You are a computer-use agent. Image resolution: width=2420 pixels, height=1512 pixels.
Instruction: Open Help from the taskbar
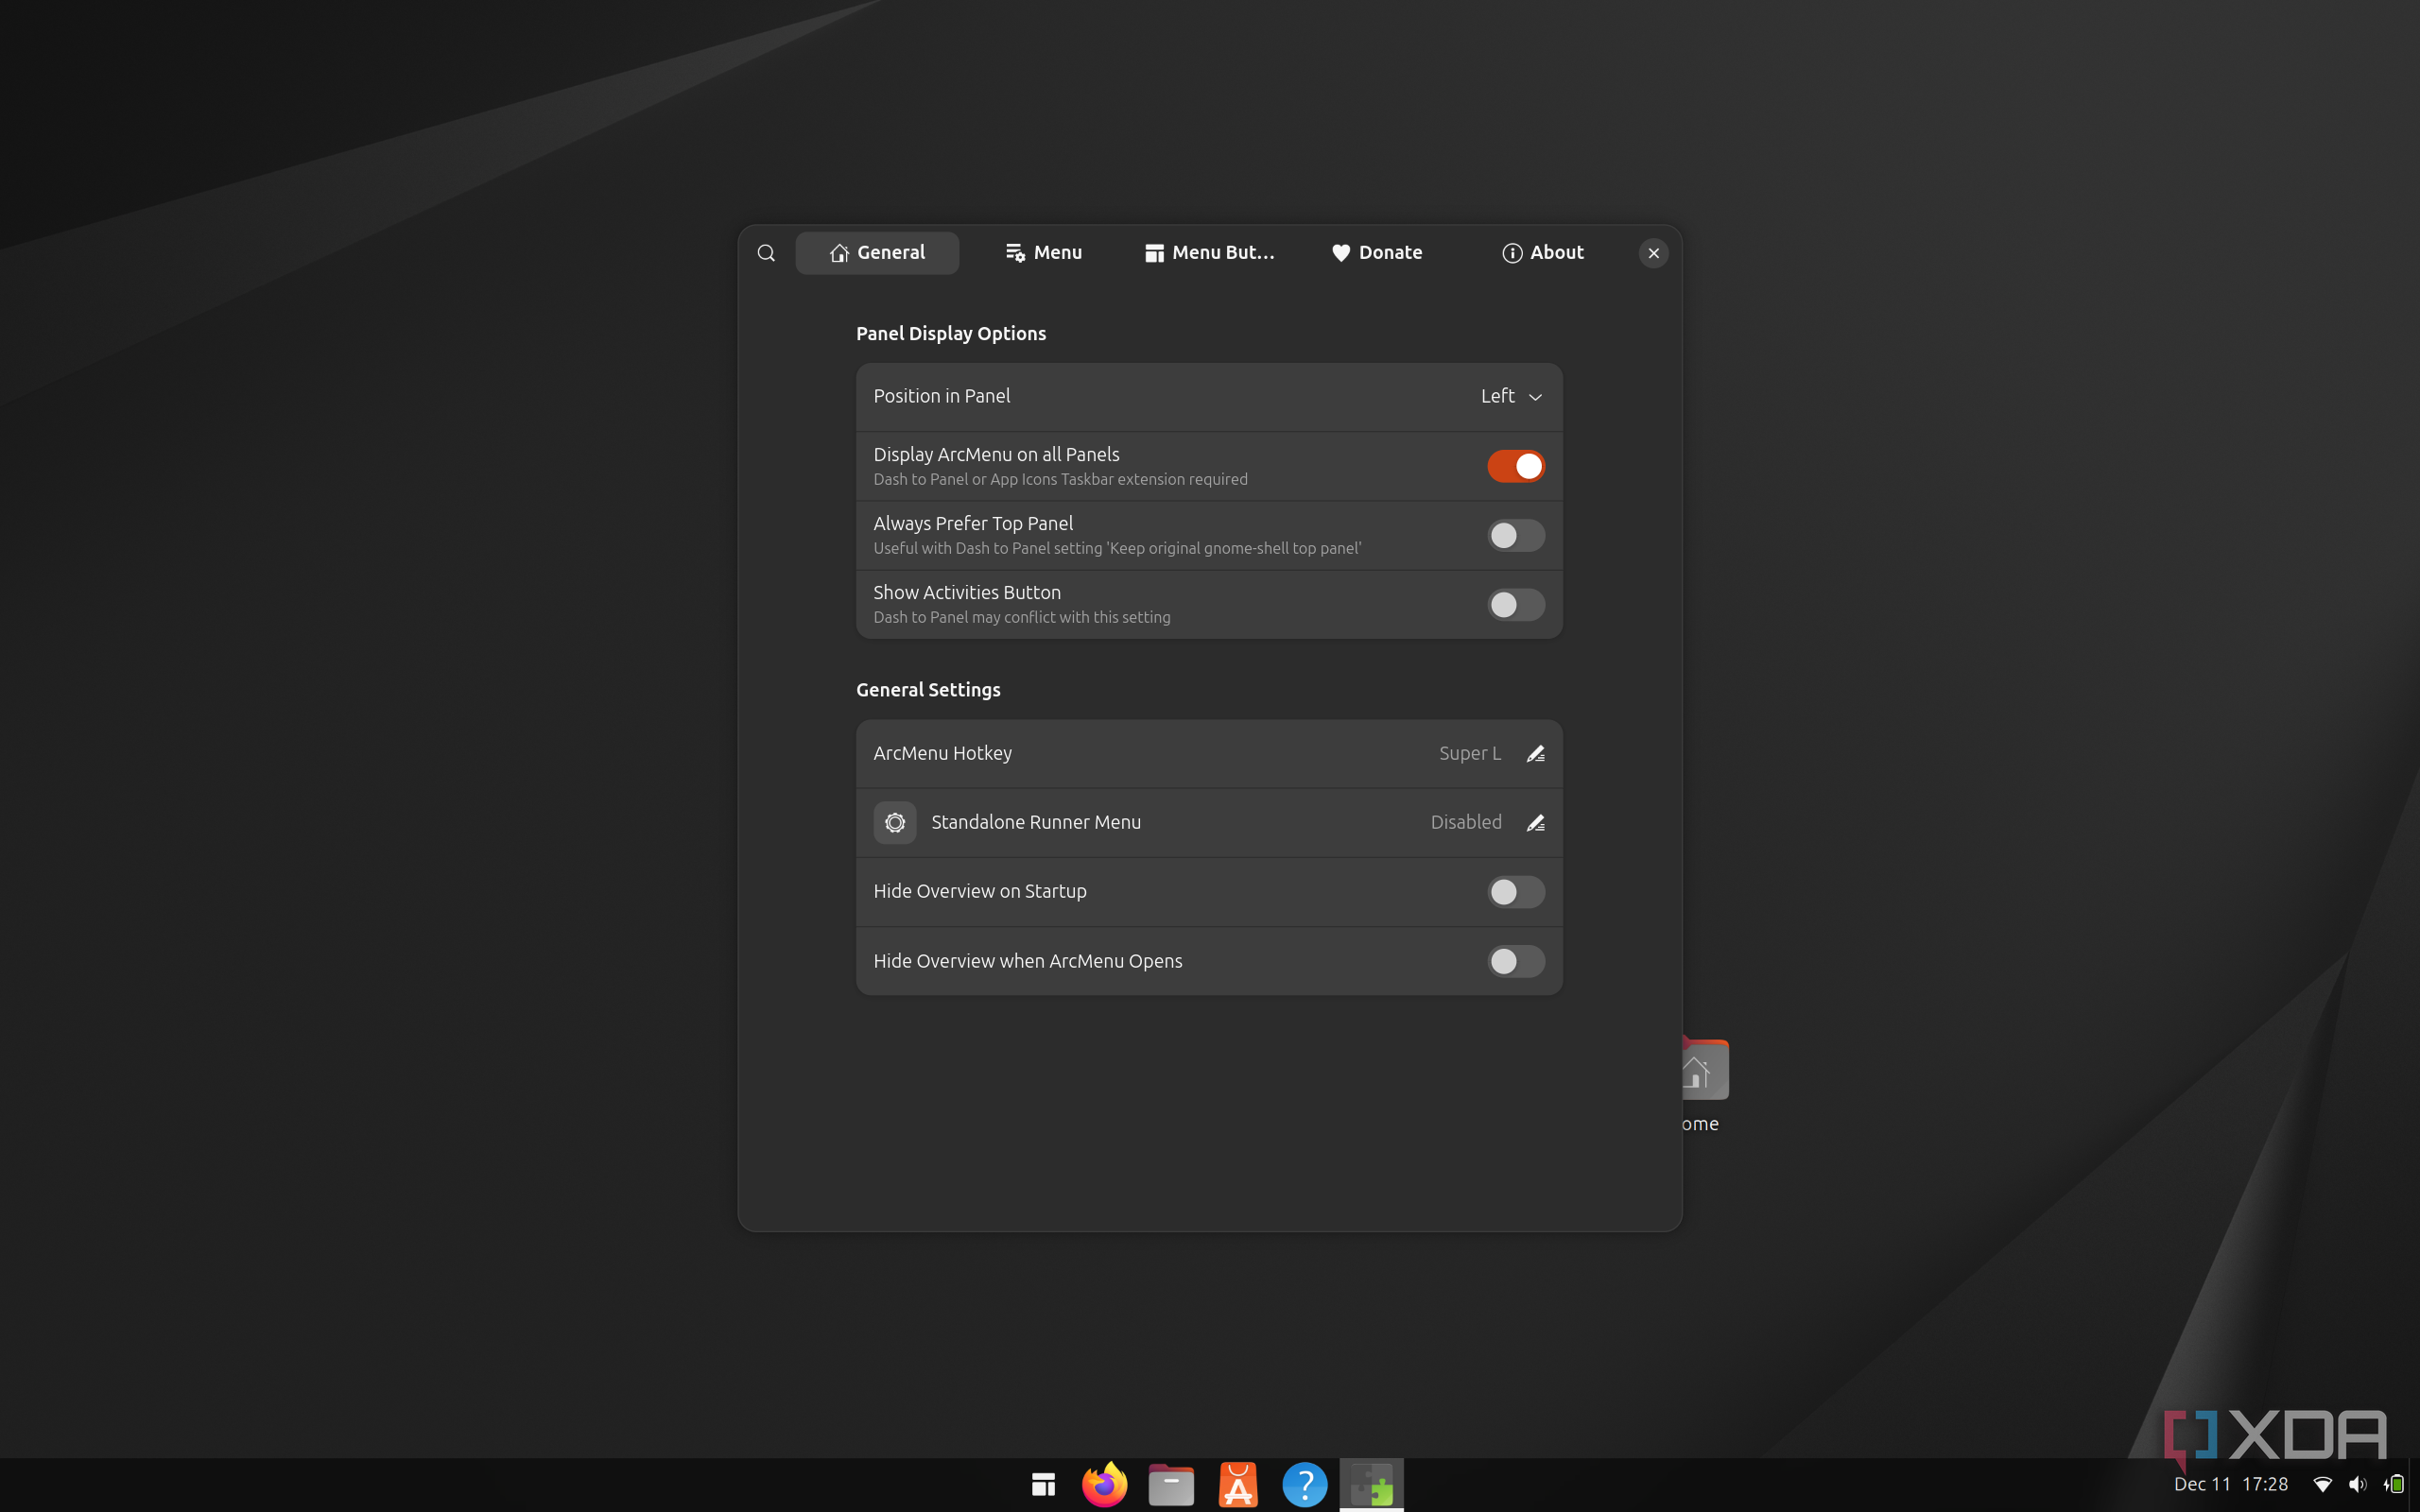(1304, 1484)
